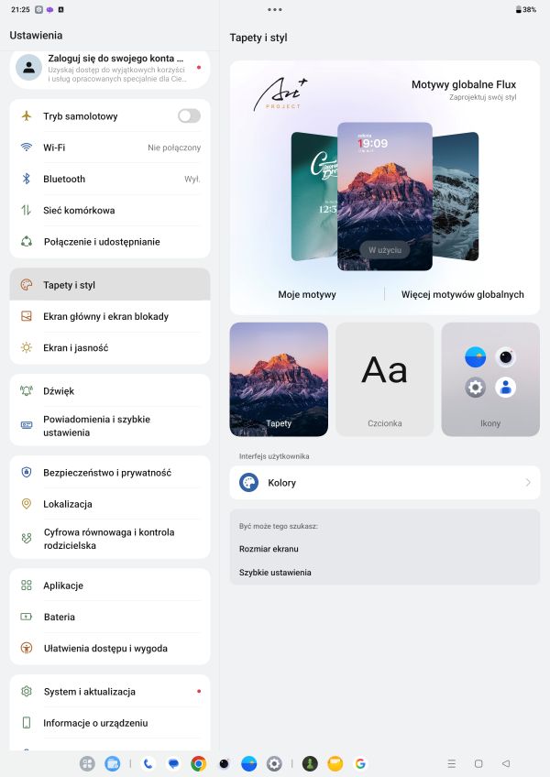Screen dimensions: 550x777
Task: Open Więcej motywów globalnych
Action: [x=462, y=295]
